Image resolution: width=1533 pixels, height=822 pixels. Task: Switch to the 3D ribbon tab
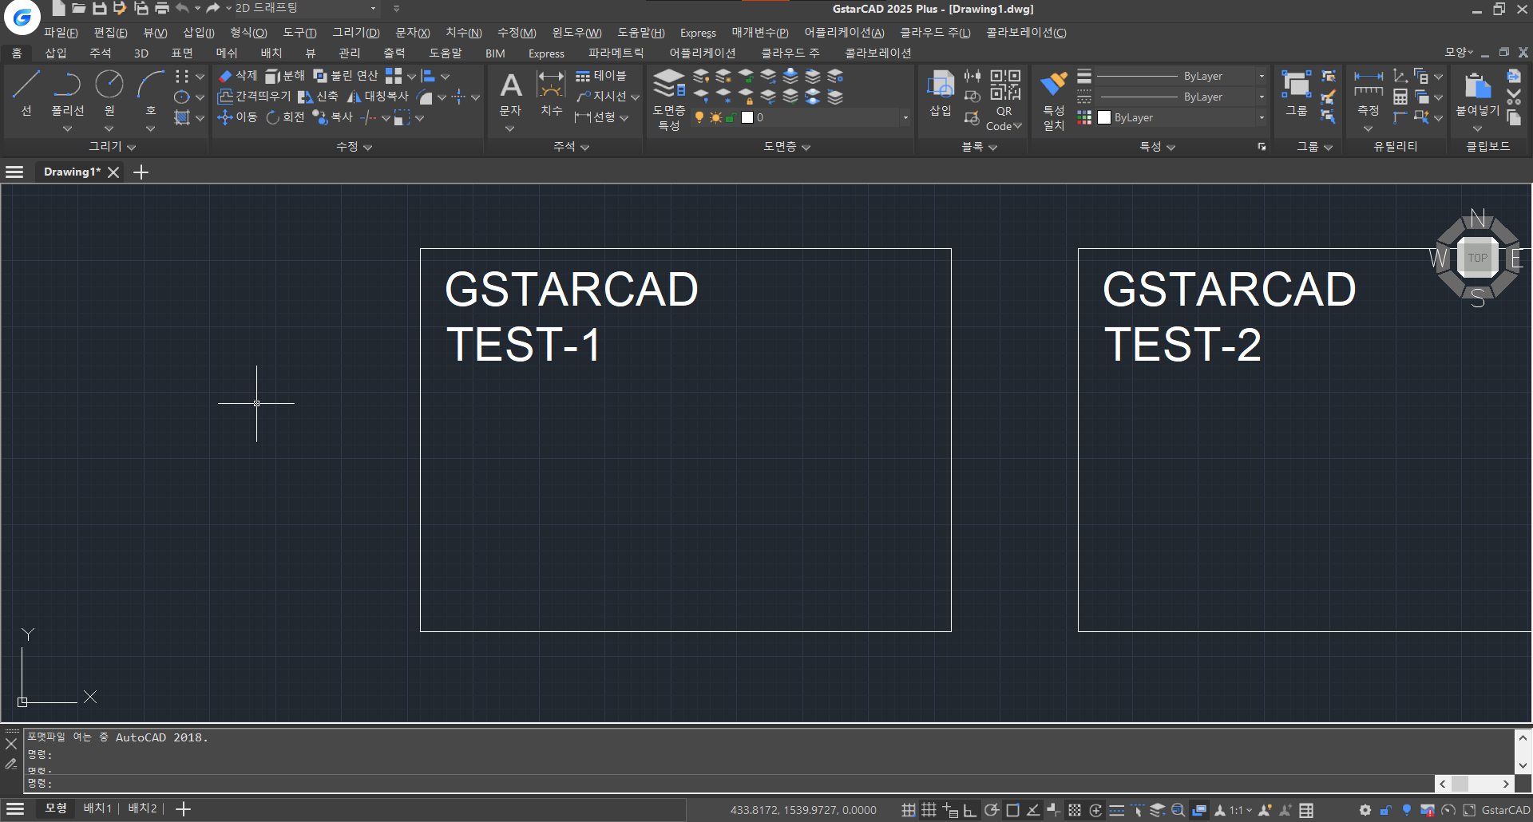coord(141,53)
